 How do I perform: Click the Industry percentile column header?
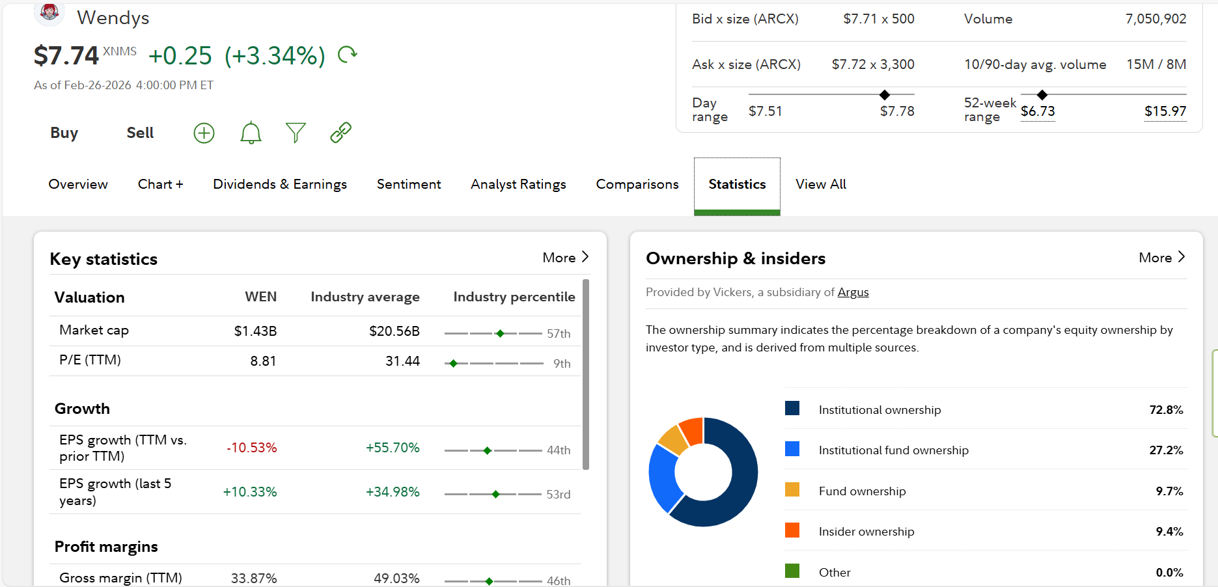514,297
